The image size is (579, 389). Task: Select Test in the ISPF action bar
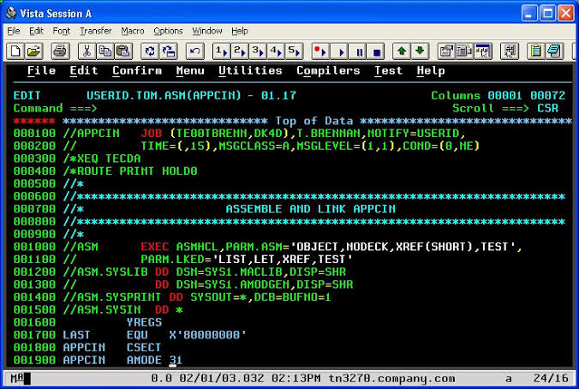[389, 70]
